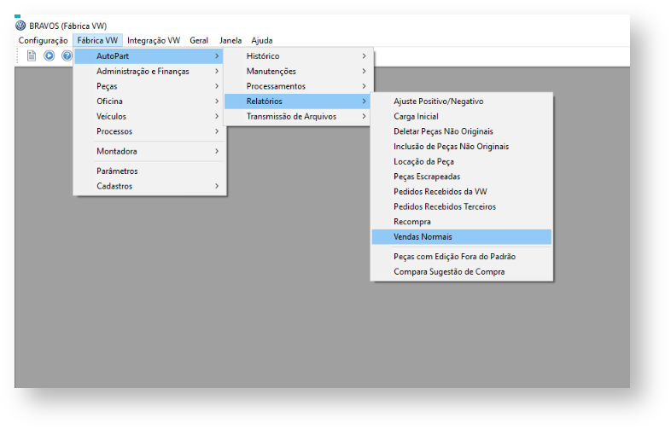Viewport: 671px width, 429px height.
Task: Open the Fábrica VW menu
Action: click(x=97, y=40)
